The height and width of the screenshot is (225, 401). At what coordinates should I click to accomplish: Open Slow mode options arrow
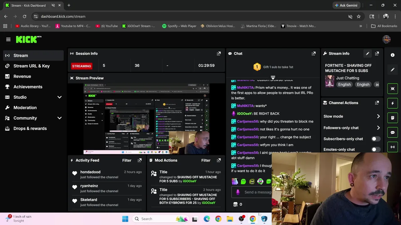[x=378, y=116]
